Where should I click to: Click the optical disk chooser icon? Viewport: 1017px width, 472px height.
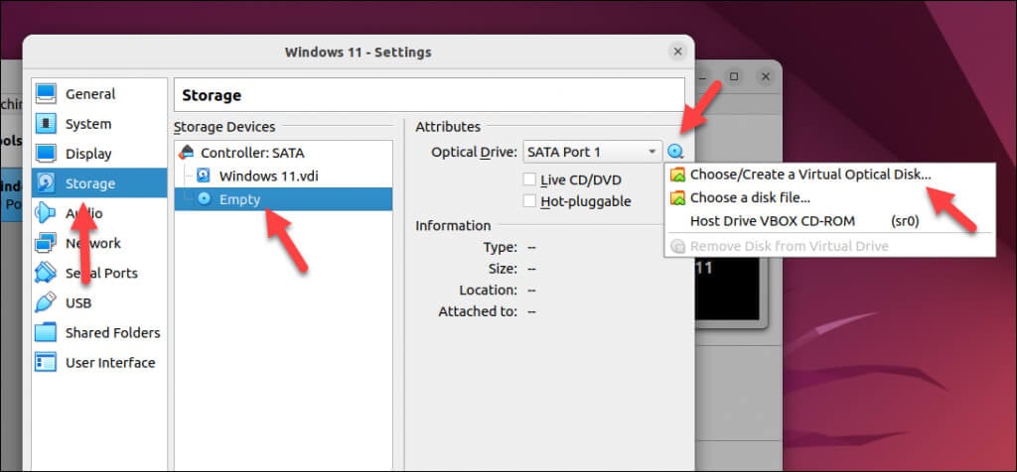pyautogui.click(x=676, y=152)
